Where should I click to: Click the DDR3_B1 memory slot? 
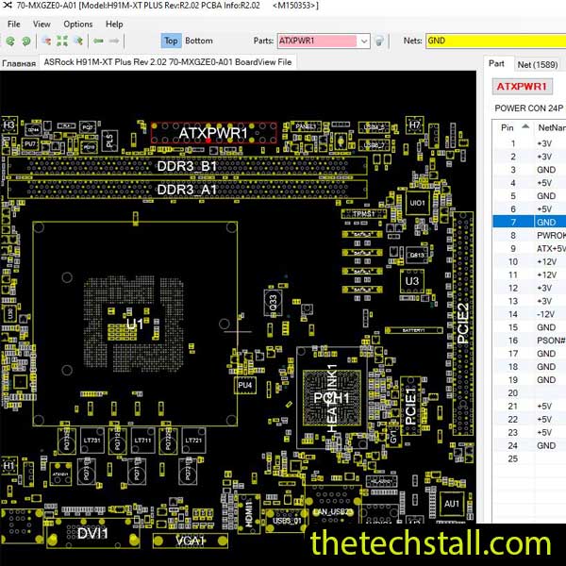pos(187,166)
